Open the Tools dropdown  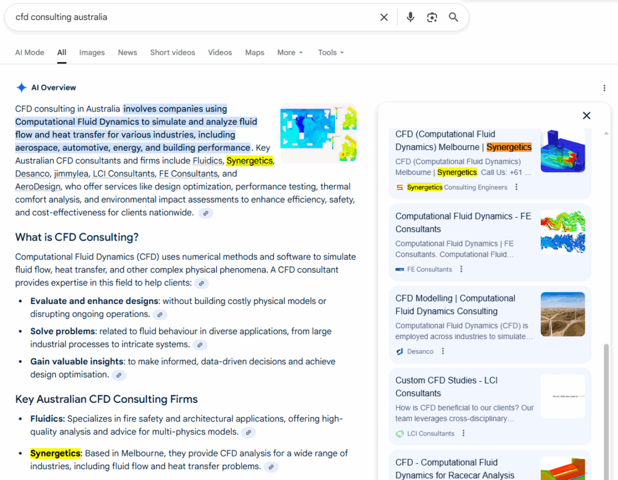[x=330, y=52]
